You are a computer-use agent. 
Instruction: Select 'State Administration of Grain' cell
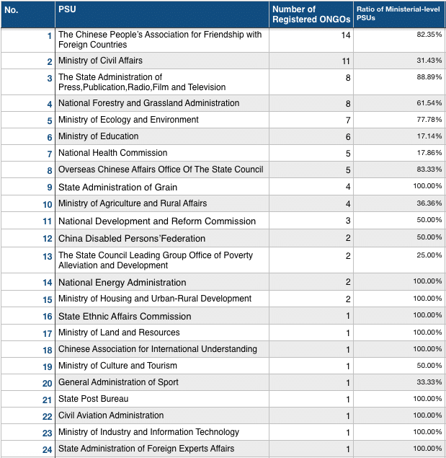pyautogui.click(x=162, y=187)
